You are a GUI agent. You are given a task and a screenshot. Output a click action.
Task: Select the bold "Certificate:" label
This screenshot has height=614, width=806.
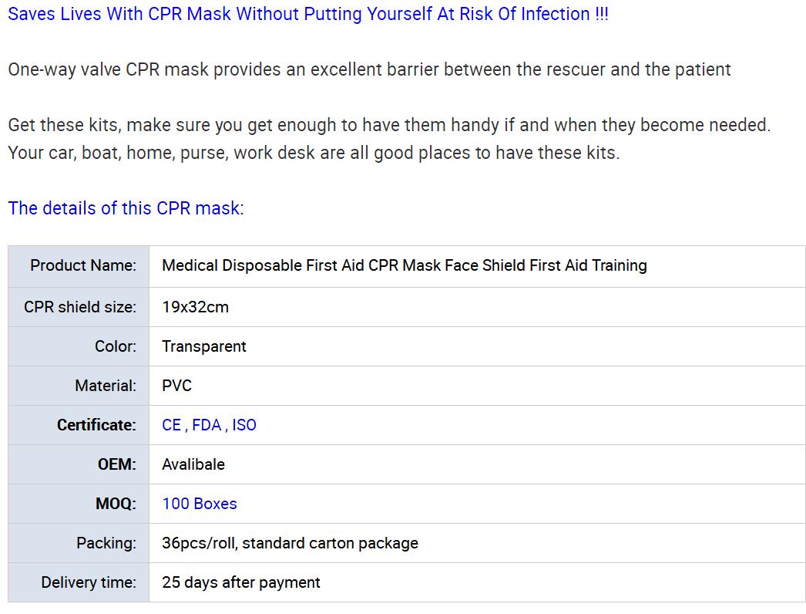pyautogui.click(x=96, y=425)
